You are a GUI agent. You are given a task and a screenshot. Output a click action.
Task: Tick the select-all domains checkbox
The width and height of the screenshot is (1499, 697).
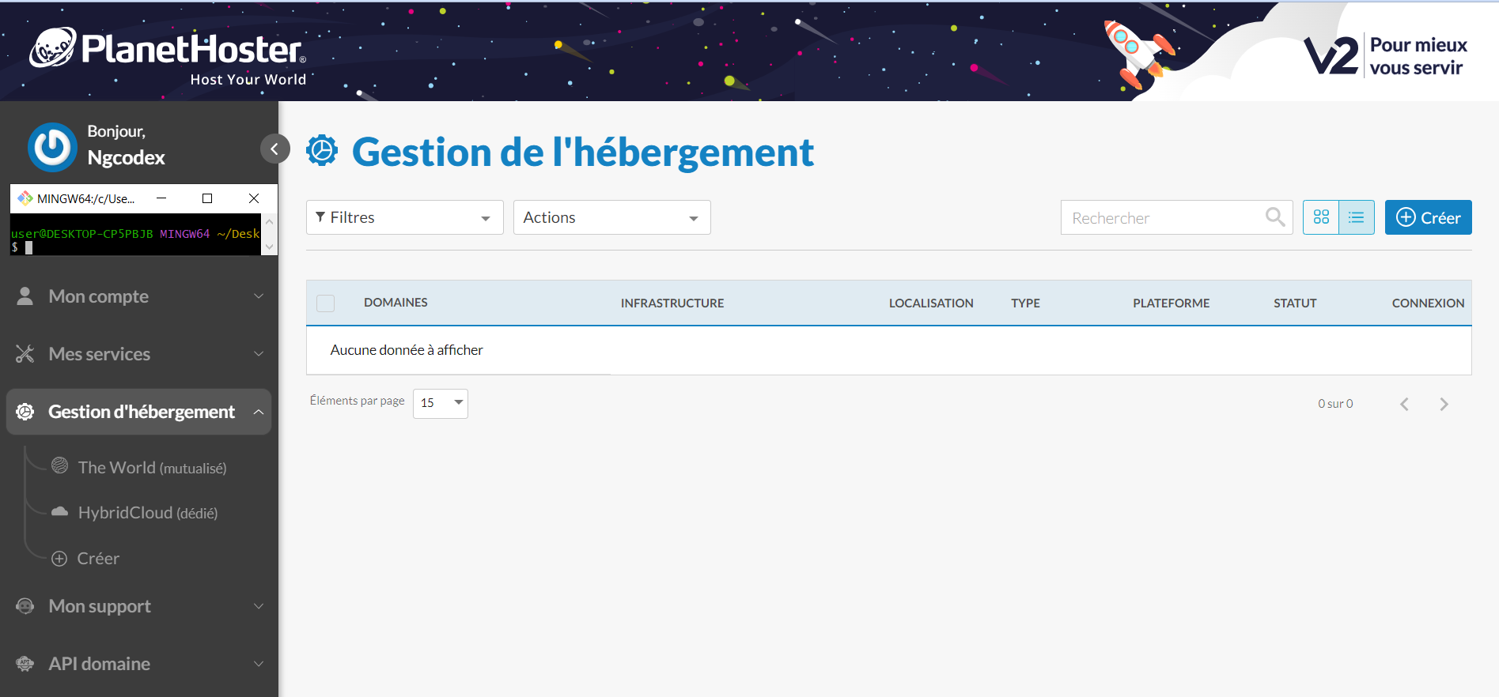(325, 303)
